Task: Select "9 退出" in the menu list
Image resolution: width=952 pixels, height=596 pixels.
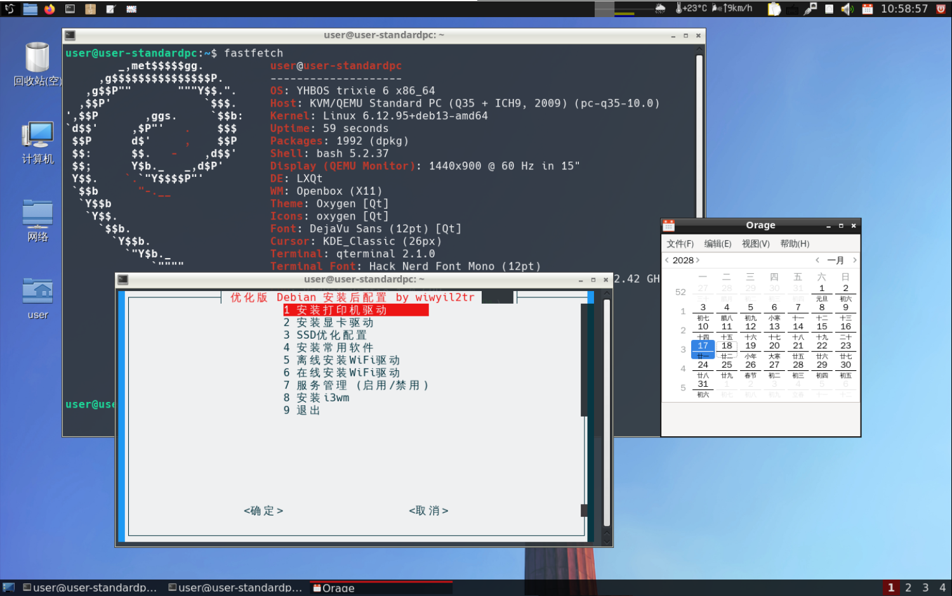Action: 302,410
